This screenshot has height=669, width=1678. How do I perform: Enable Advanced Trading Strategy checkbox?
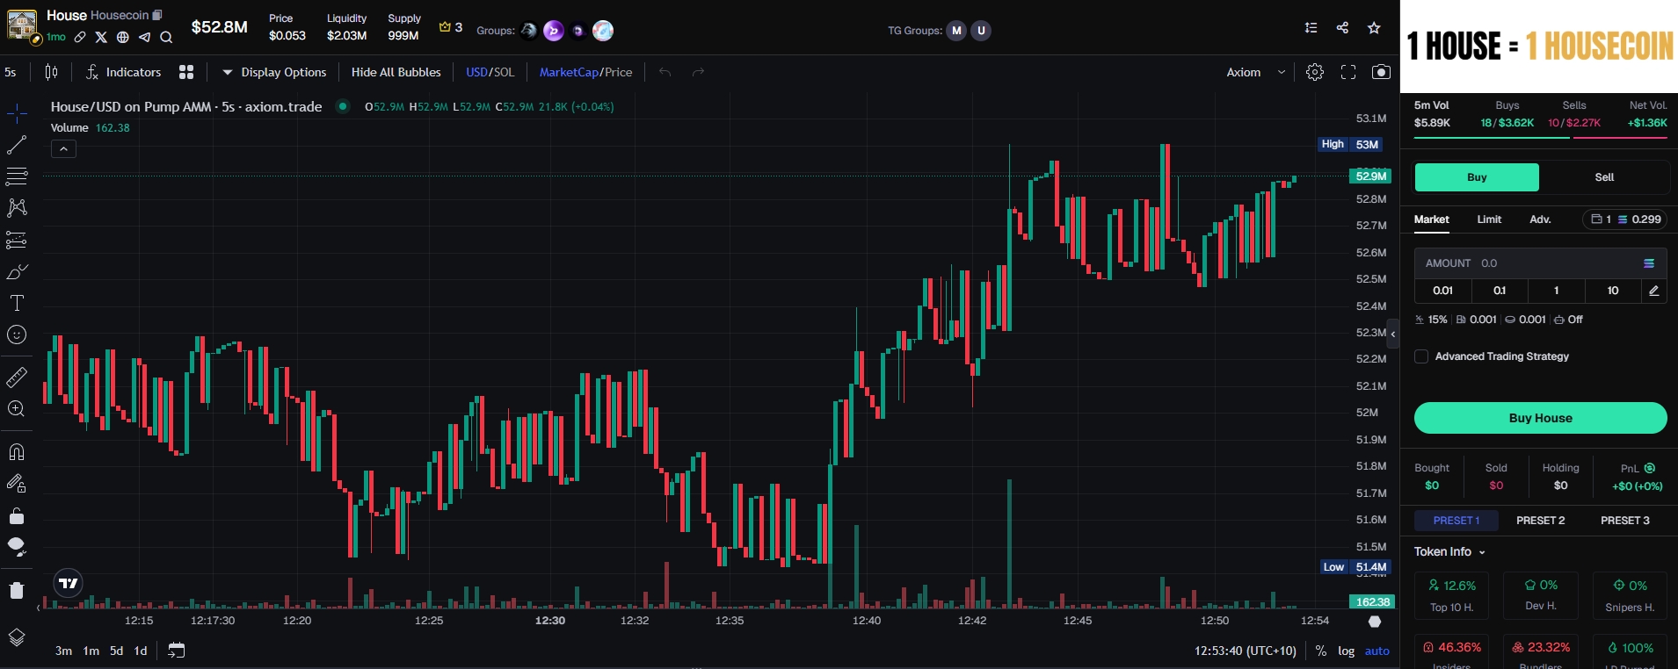point(1421,356)
